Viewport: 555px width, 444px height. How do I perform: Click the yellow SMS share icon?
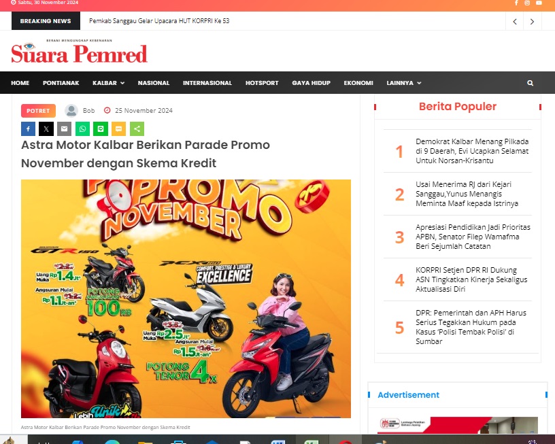118,129
